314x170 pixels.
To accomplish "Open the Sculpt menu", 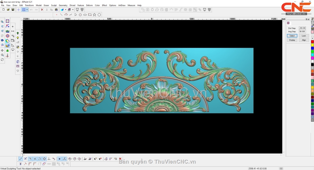I will click(54, 5).
